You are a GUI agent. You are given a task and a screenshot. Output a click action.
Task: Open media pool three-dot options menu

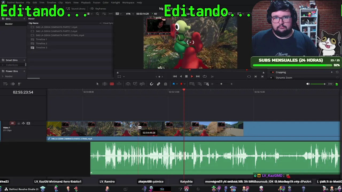[x=111, y=14]
